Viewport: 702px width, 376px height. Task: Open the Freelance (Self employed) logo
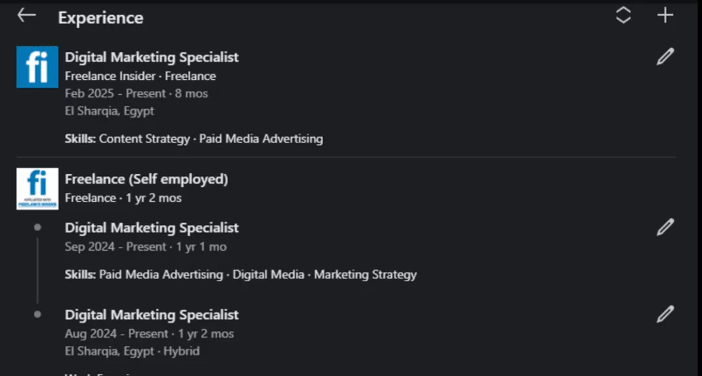(37, 188)
